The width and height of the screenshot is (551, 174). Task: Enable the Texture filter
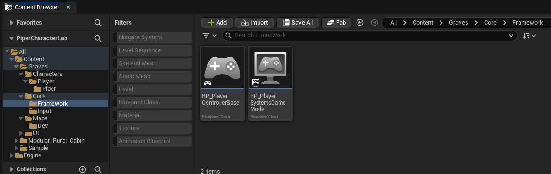click(153, 128)
